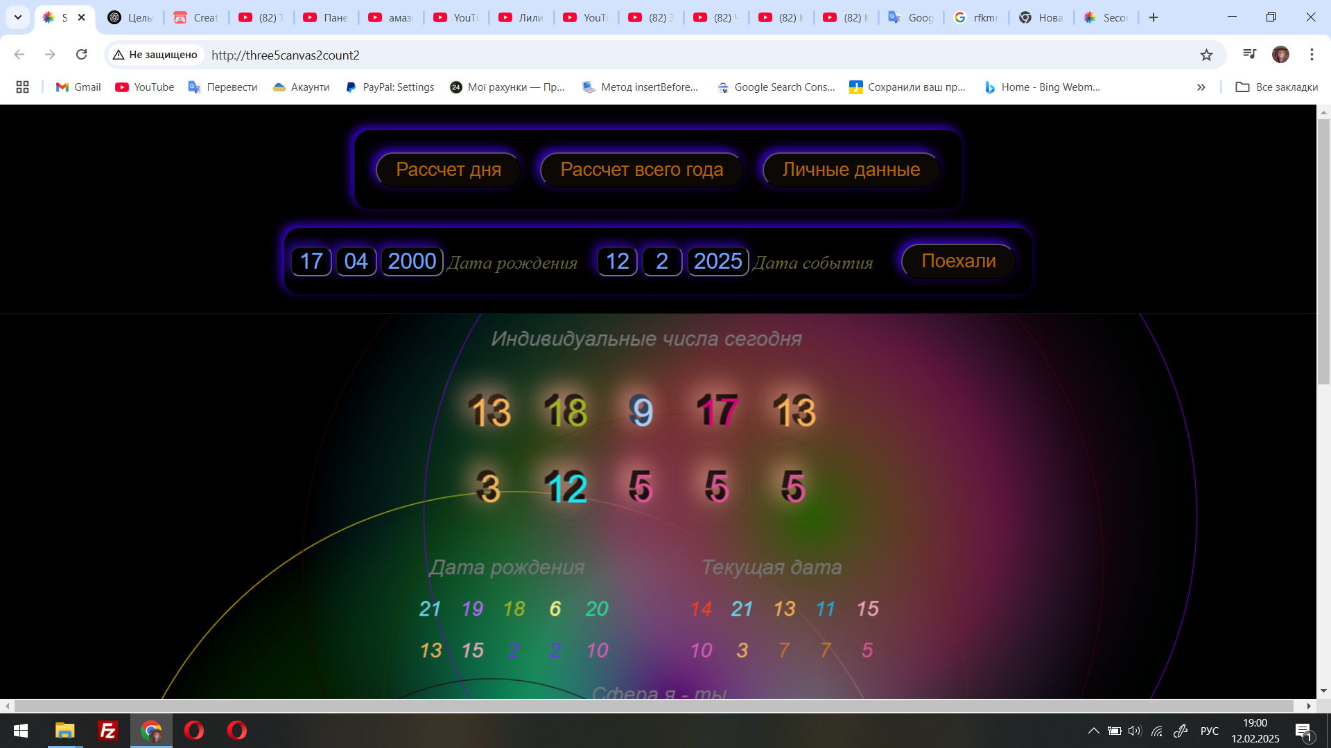
Task: Open the volume control icon
Action: pyautogui.click(x=1135, y=731)
